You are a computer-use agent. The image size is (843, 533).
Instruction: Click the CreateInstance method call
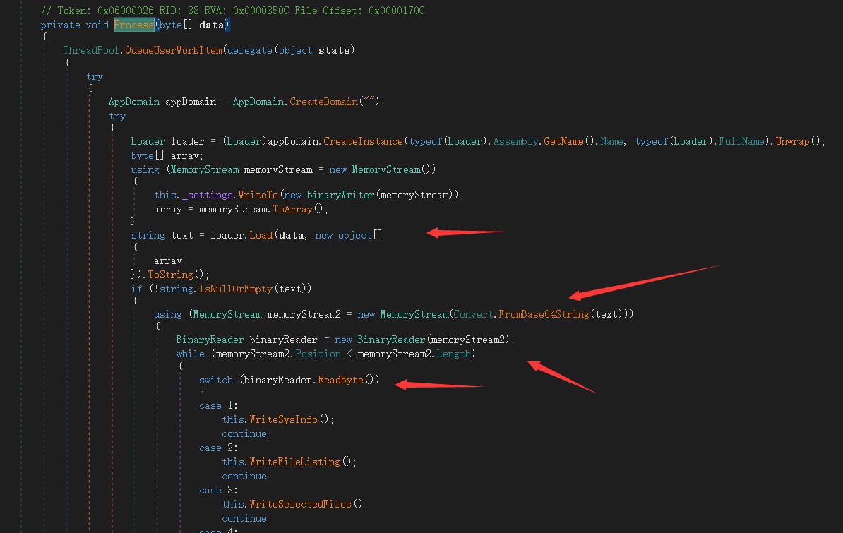pos(364,141)
